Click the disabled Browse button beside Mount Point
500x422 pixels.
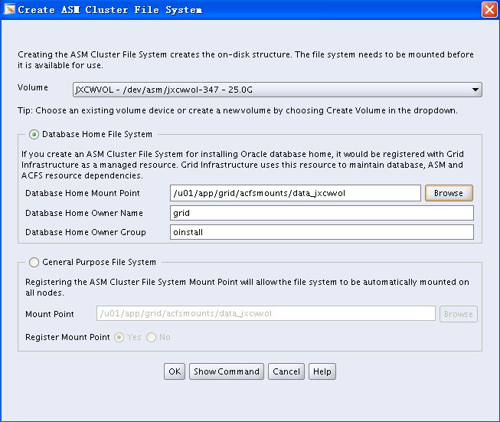(458, 314)
